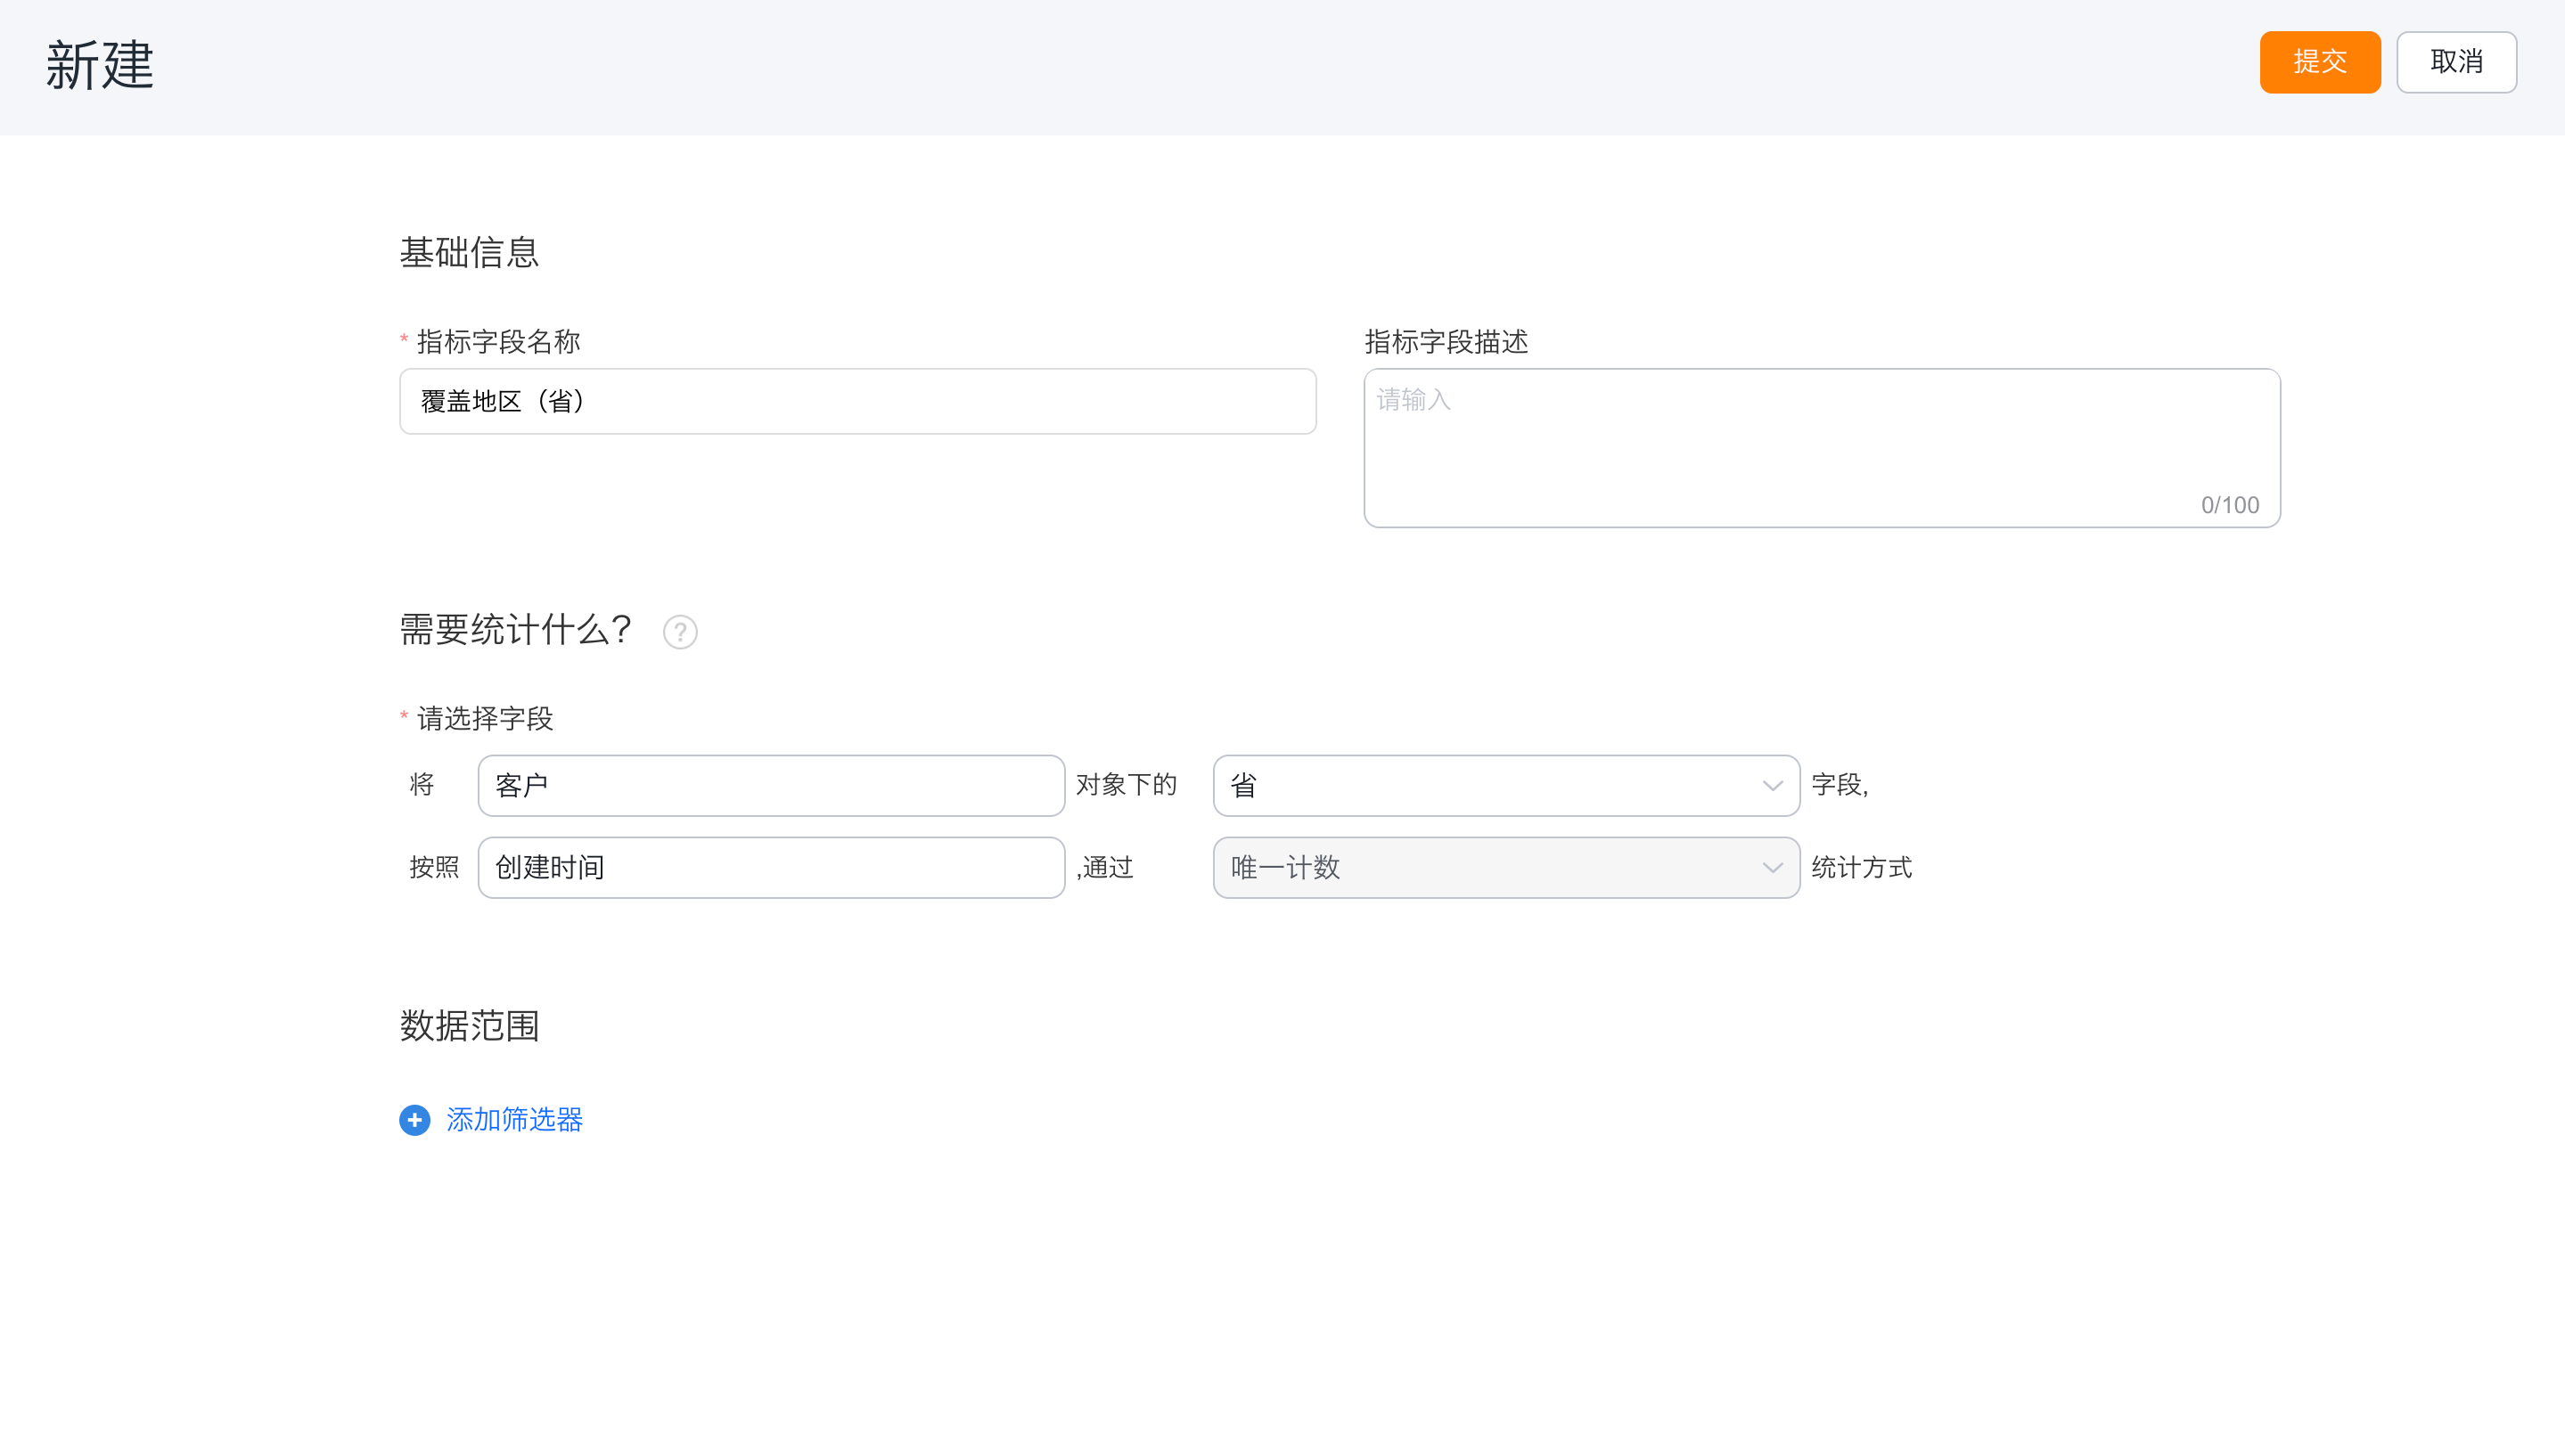Click the 唯一计数 dropdown chevron arrow

click(x=1773, y=868)
